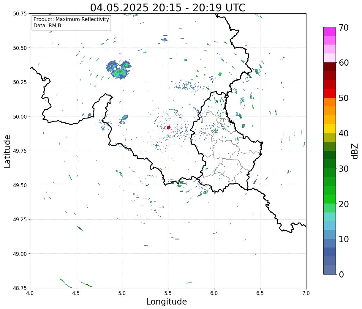Click the latitude tick label 49.25
The image size is (362, 309).
[x=20, y=220]
